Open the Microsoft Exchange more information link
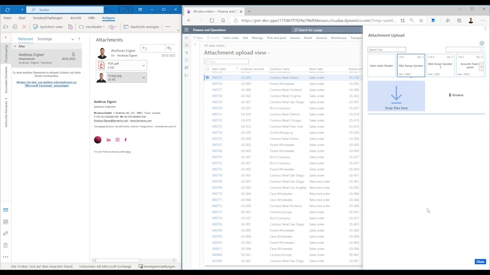 click(46, 84)
